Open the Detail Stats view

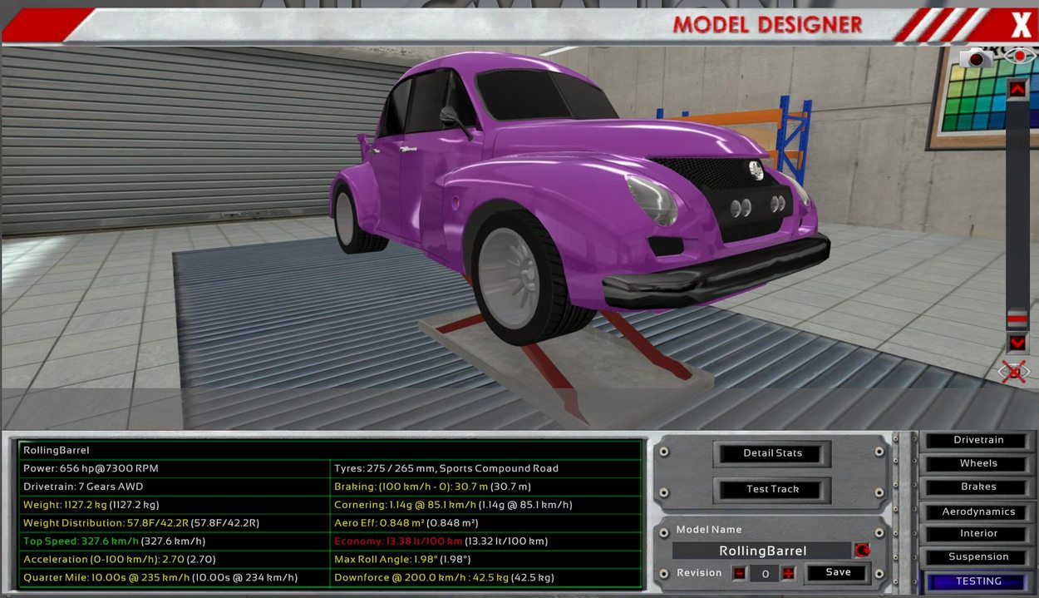pos(772,453)
